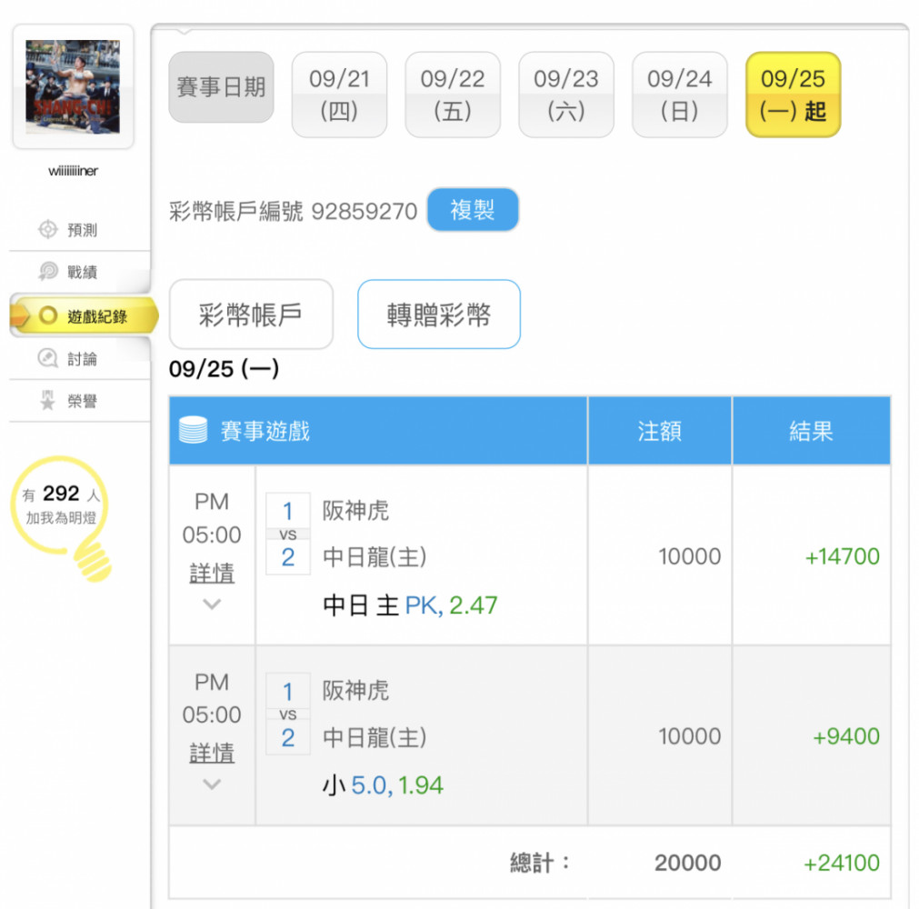Click the 賽事日期 button
The height and width of the screenshot is (909, 919).
(x=221, y=87)
